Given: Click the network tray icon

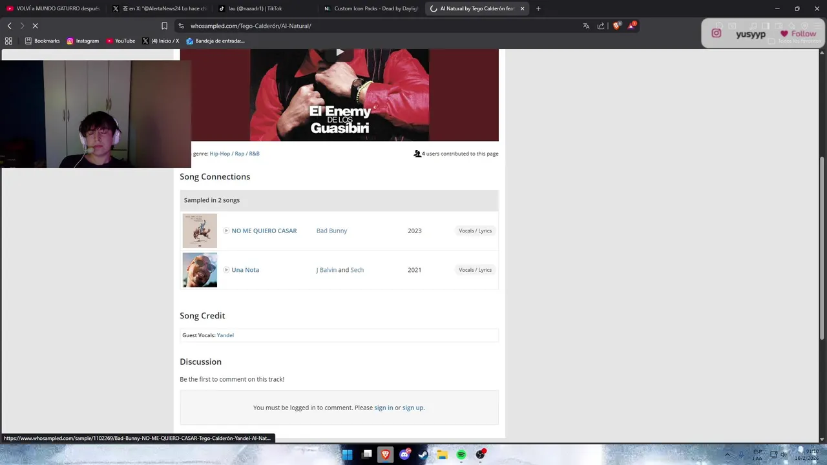Looking at the screenshot, I should pyautogui.click(x=773, y=455).
